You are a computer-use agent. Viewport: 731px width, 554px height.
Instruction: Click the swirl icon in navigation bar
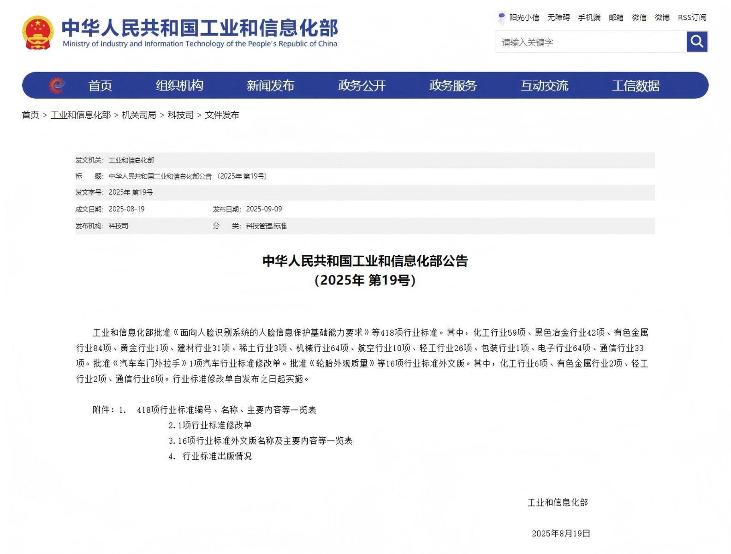(x=57, y=85)
